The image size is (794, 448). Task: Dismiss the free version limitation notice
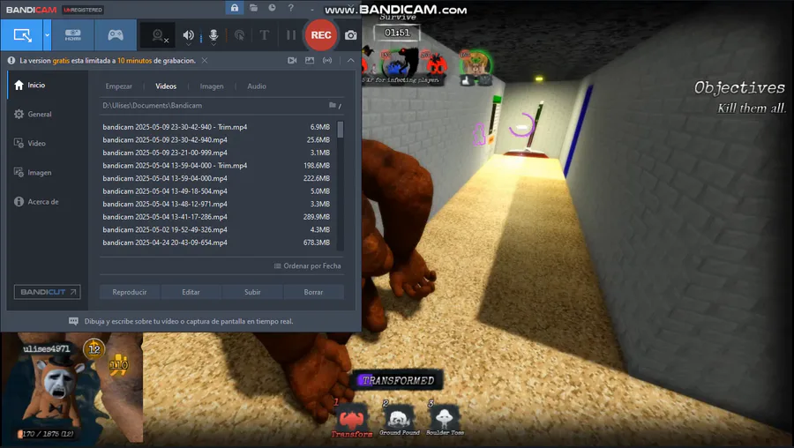[205, 60]
